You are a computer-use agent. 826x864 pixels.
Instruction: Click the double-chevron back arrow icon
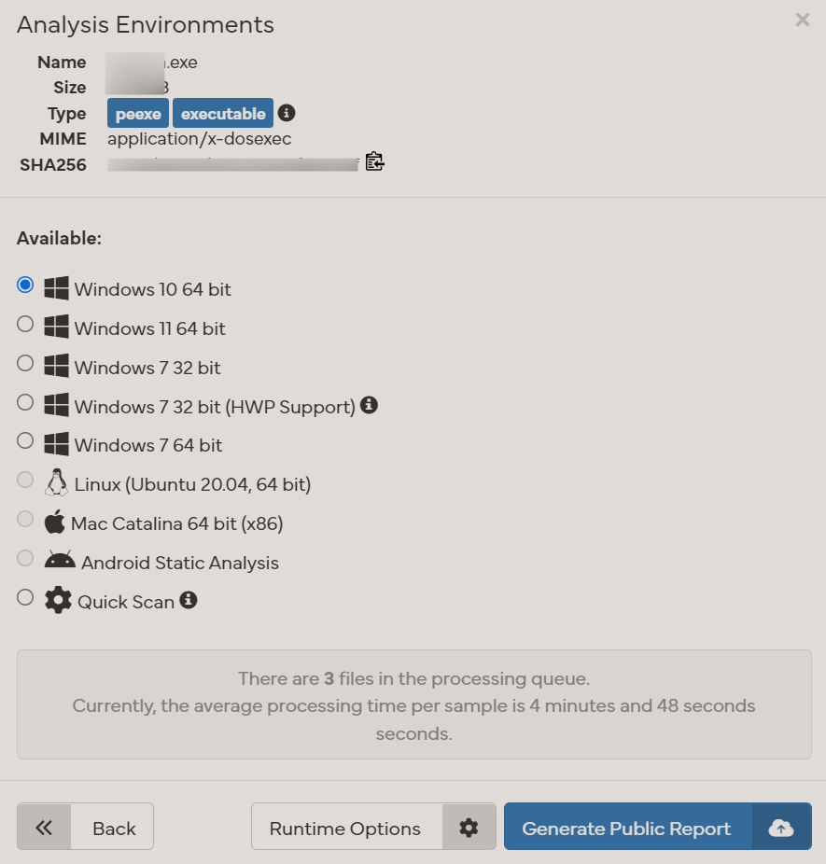(44, 828)
